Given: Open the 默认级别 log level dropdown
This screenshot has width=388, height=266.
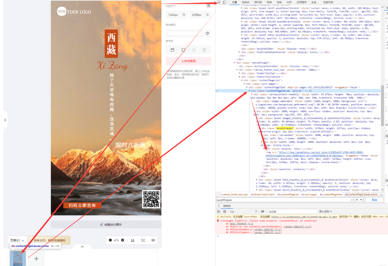Looking at the screenshot, I should tap(325, 211).
